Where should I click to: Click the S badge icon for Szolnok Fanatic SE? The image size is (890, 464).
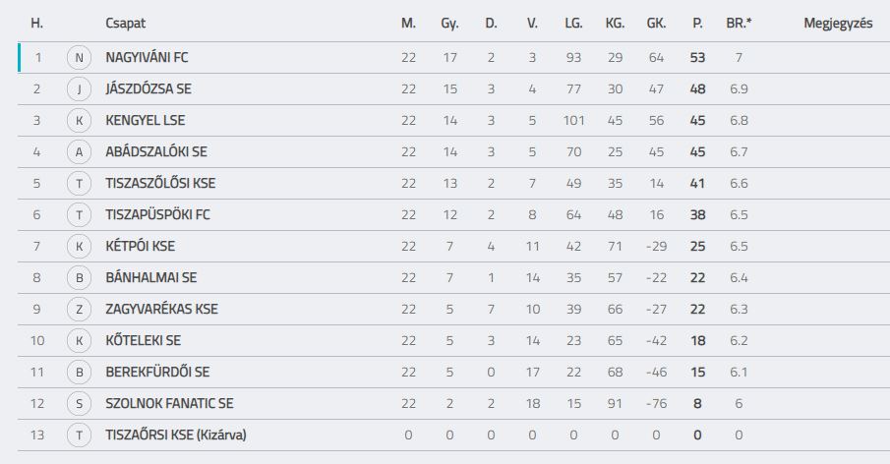pos(79,403)
